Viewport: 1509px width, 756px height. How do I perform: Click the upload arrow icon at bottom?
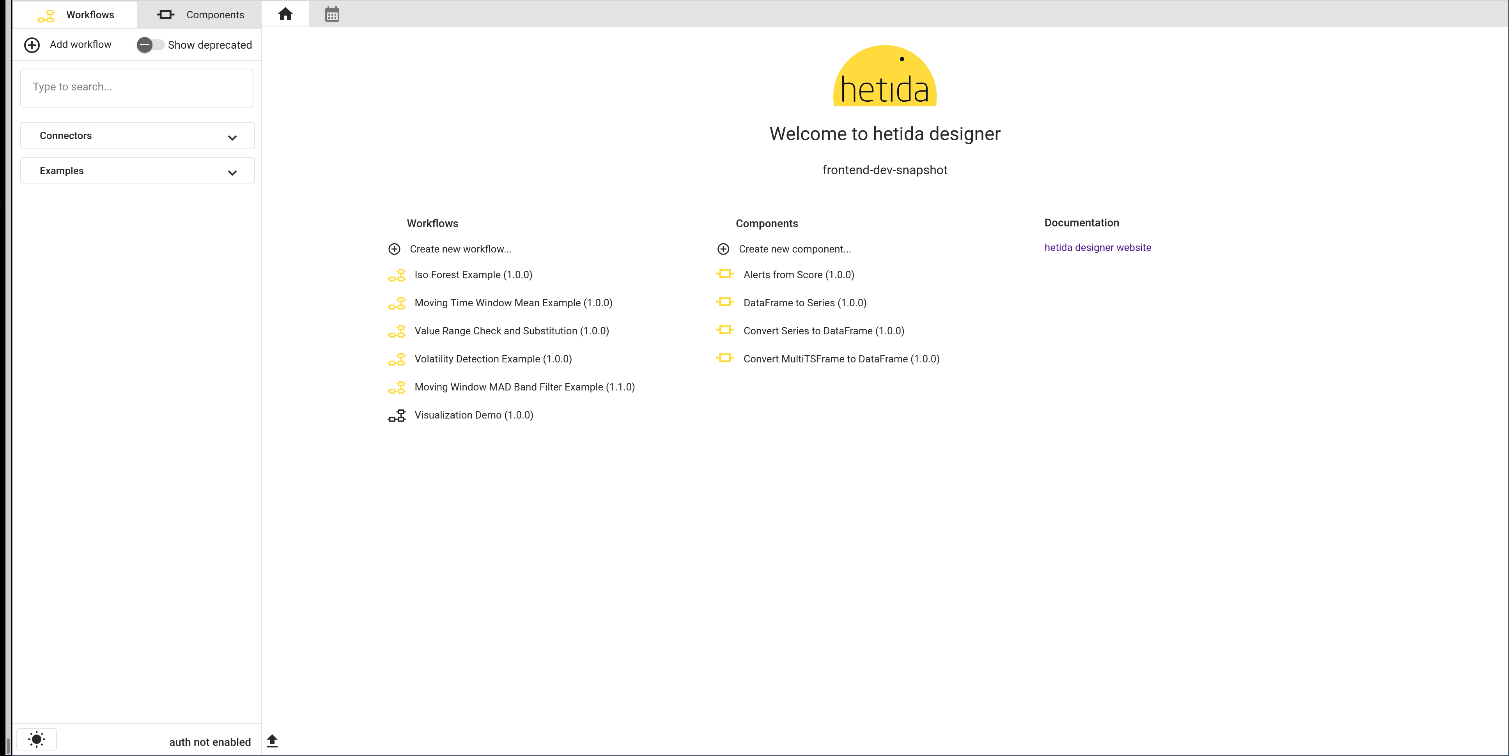pos(272,741)
